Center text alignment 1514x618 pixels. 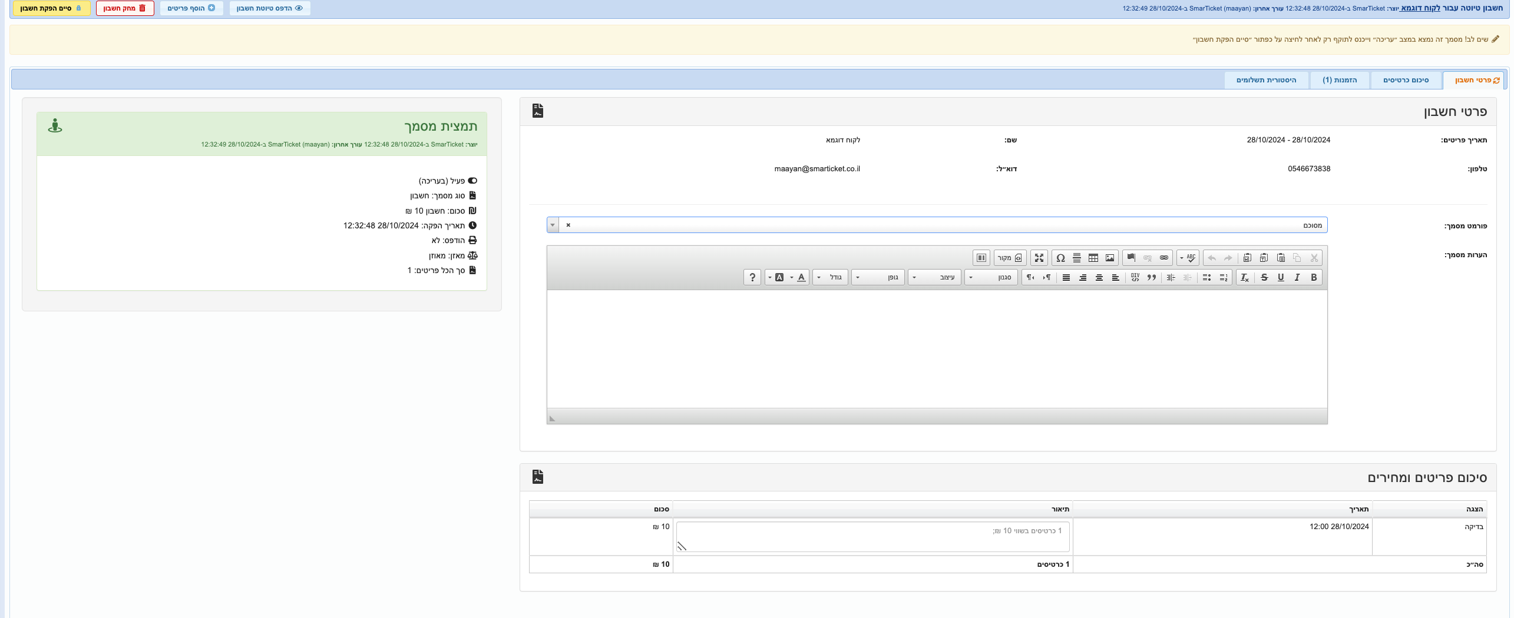click(x=1099, y=277)
